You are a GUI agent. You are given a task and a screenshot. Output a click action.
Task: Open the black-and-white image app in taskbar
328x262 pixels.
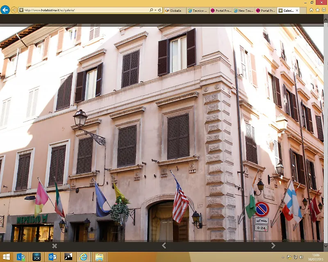coord(68,257)
